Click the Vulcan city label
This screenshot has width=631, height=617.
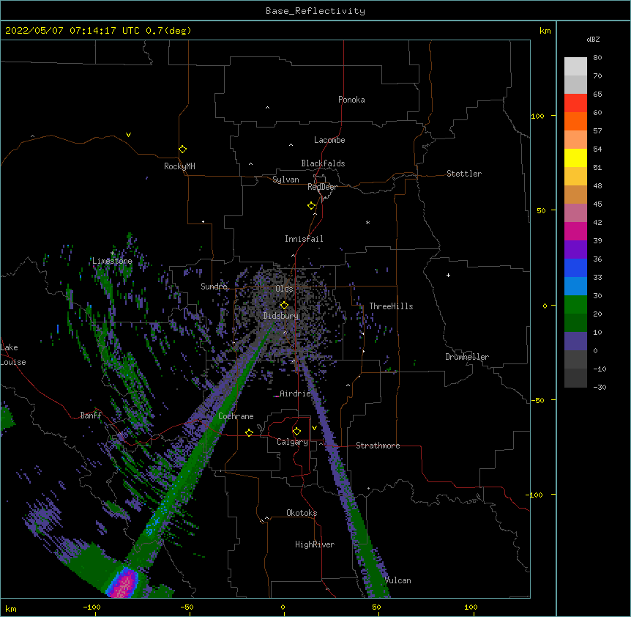tap(398, 580)
